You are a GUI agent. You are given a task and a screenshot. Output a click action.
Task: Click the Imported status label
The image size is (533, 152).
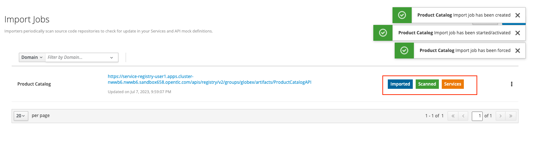(400, 84)
